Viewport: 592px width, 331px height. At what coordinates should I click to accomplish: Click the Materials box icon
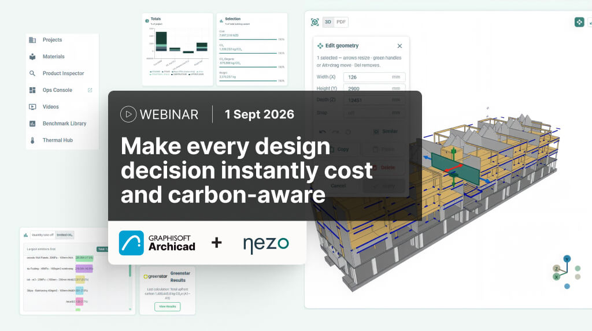pyautogui.click(x=32, y=57)
